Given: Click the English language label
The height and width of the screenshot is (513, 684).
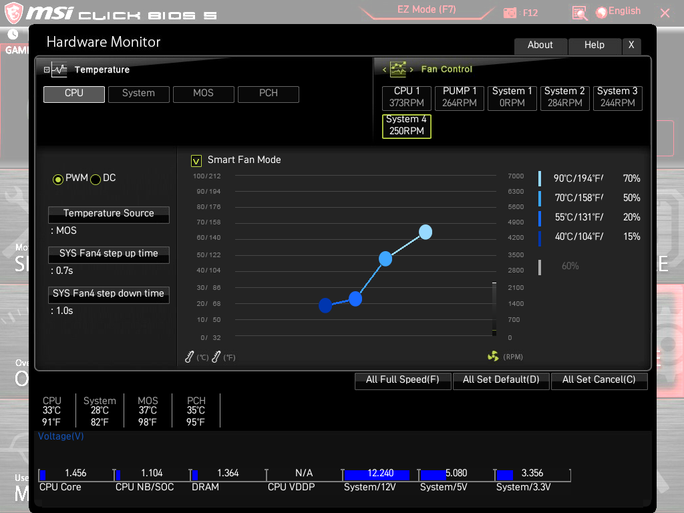Looking at the screenshot, I should tap(625, 11).
